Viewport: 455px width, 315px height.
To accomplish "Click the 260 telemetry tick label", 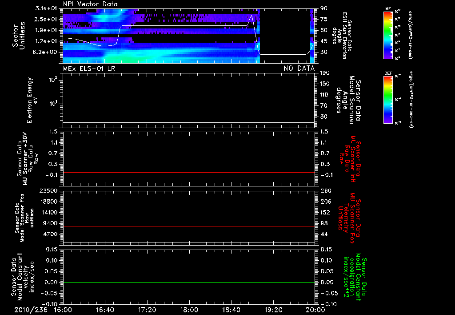I will (325, 190).
